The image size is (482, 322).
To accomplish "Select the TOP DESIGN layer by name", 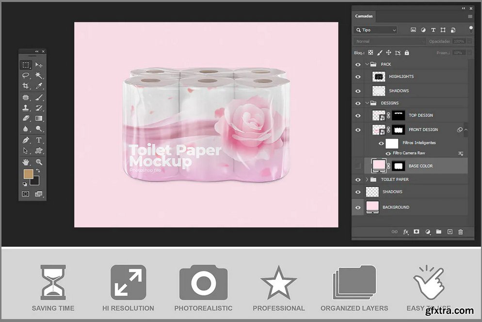I will pos(420,115).
